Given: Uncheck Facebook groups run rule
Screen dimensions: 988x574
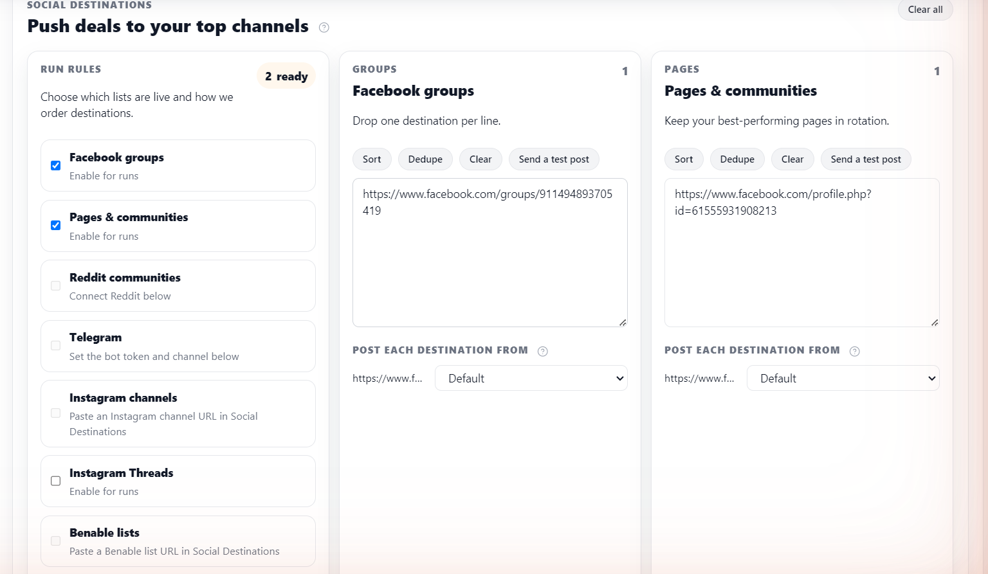Looking at the screenshot, I should (56, 166).
